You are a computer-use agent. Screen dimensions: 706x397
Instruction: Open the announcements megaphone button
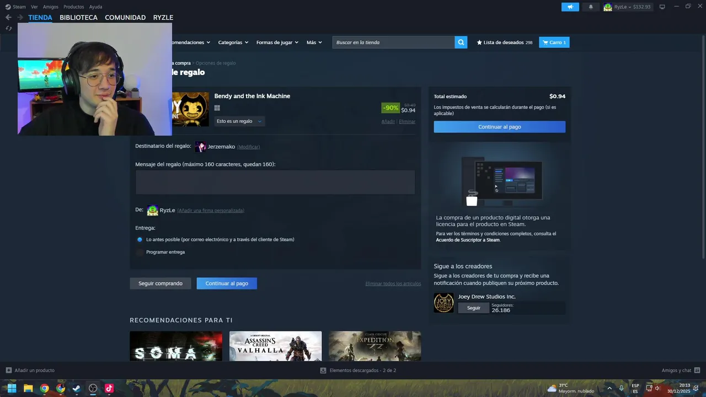570,7
